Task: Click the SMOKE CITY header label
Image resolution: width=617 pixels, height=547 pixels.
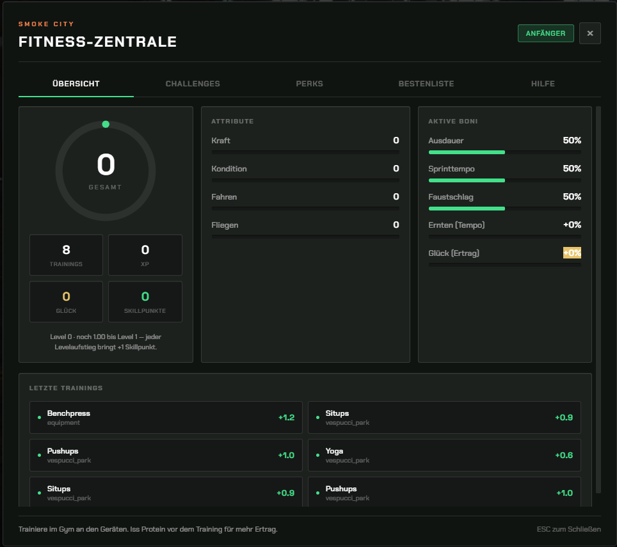Action: (x=46, y=24)
